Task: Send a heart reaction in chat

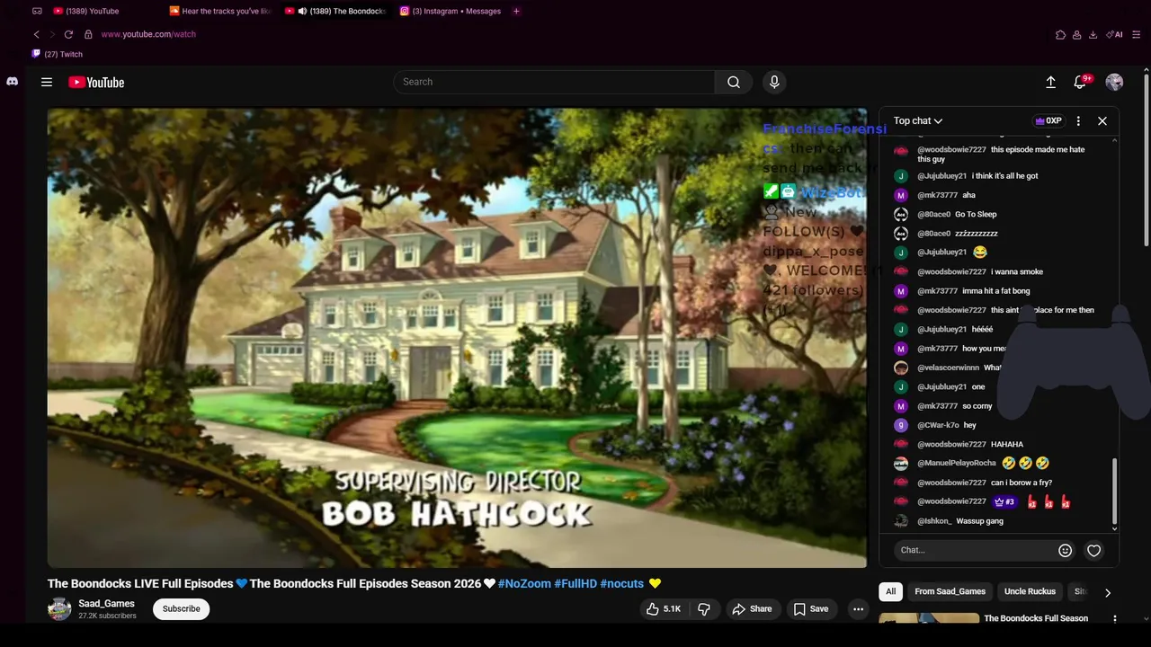Action: [x=1093, y=550]
